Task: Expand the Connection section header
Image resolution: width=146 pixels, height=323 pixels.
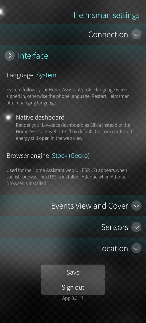Action: click(x=73, y=34)
